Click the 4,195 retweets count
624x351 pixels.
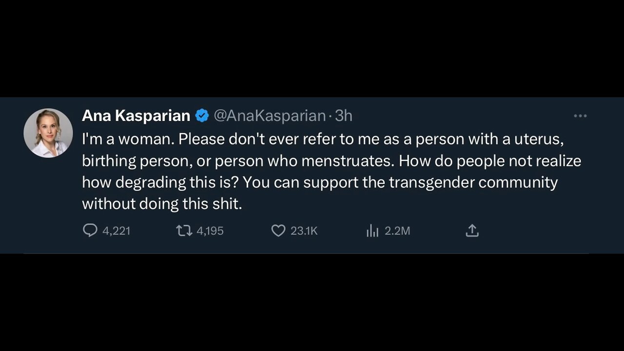coord(210,231)
